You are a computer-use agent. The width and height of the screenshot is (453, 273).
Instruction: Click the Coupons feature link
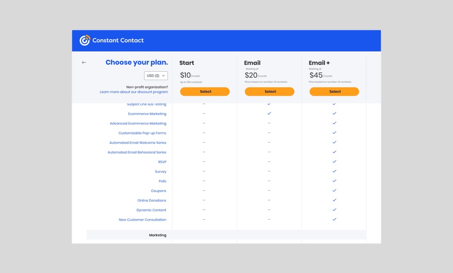(x=159, y=191)
